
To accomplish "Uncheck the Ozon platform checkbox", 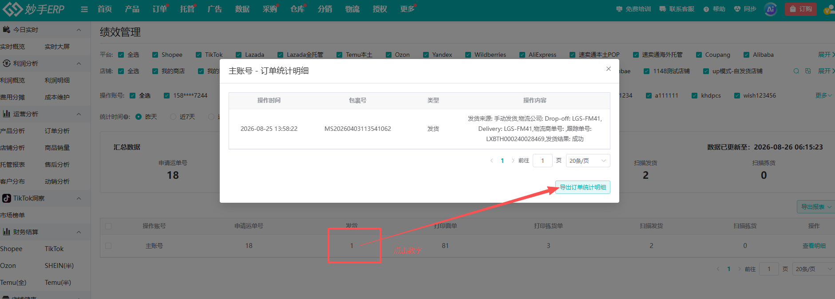I will click(388, 55).
